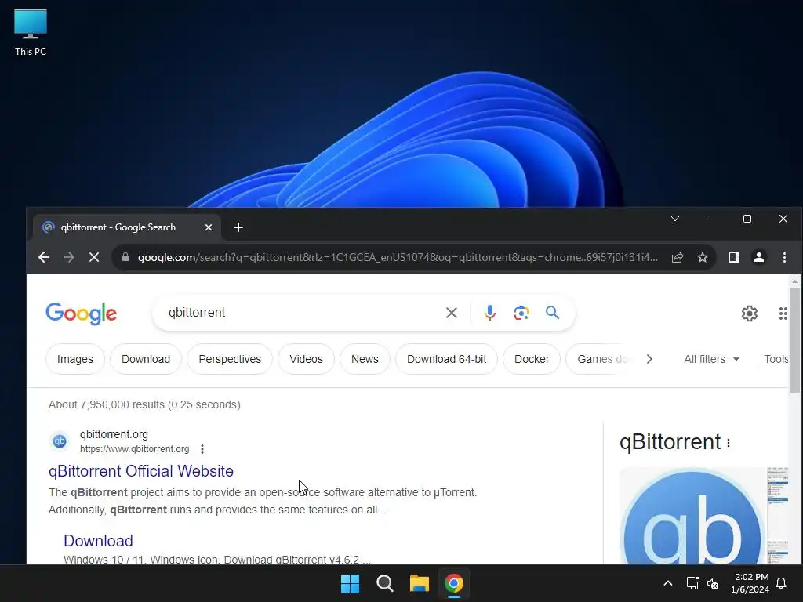Select the Download 64-bit filter chip
803x602 pixels.
tap(446, 359)
